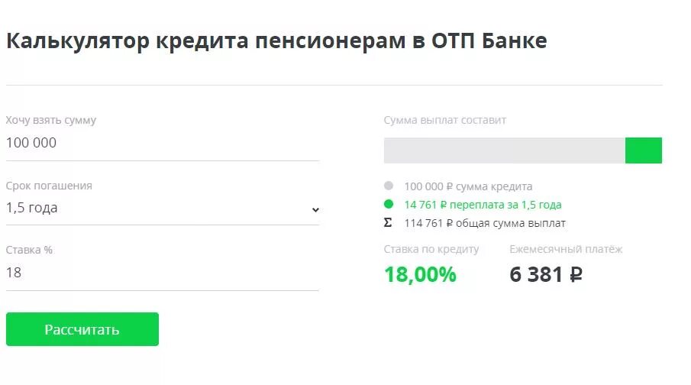Viewport: 691px width, 385px height.
Task: Click the gray dot beside сумма кредита
Action: 389,186
